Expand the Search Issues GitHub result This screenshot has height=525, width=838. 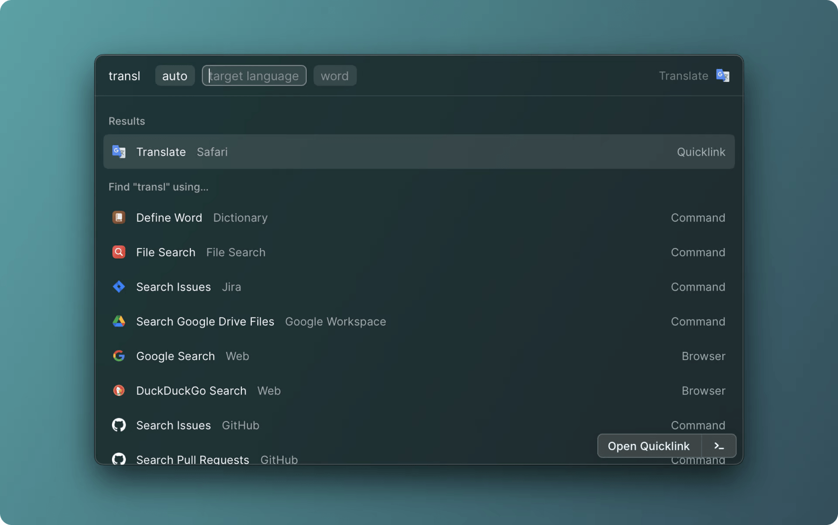[419, 425]
